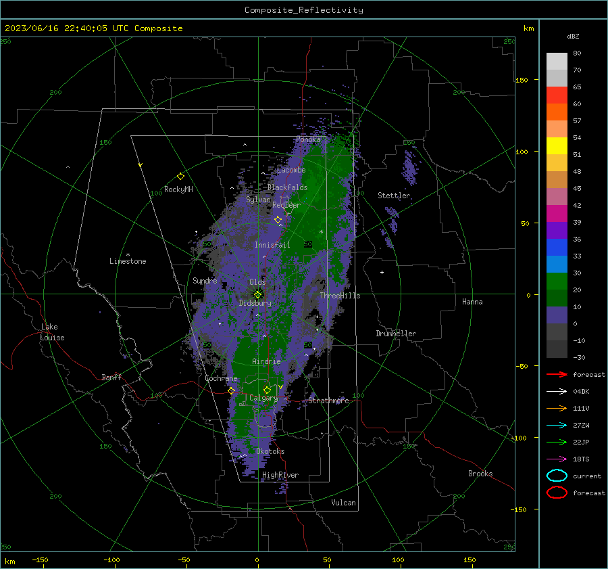Click the yellow diamond marker near RedDeer
This screenshot has height=569, width=608.
(278, 220)
